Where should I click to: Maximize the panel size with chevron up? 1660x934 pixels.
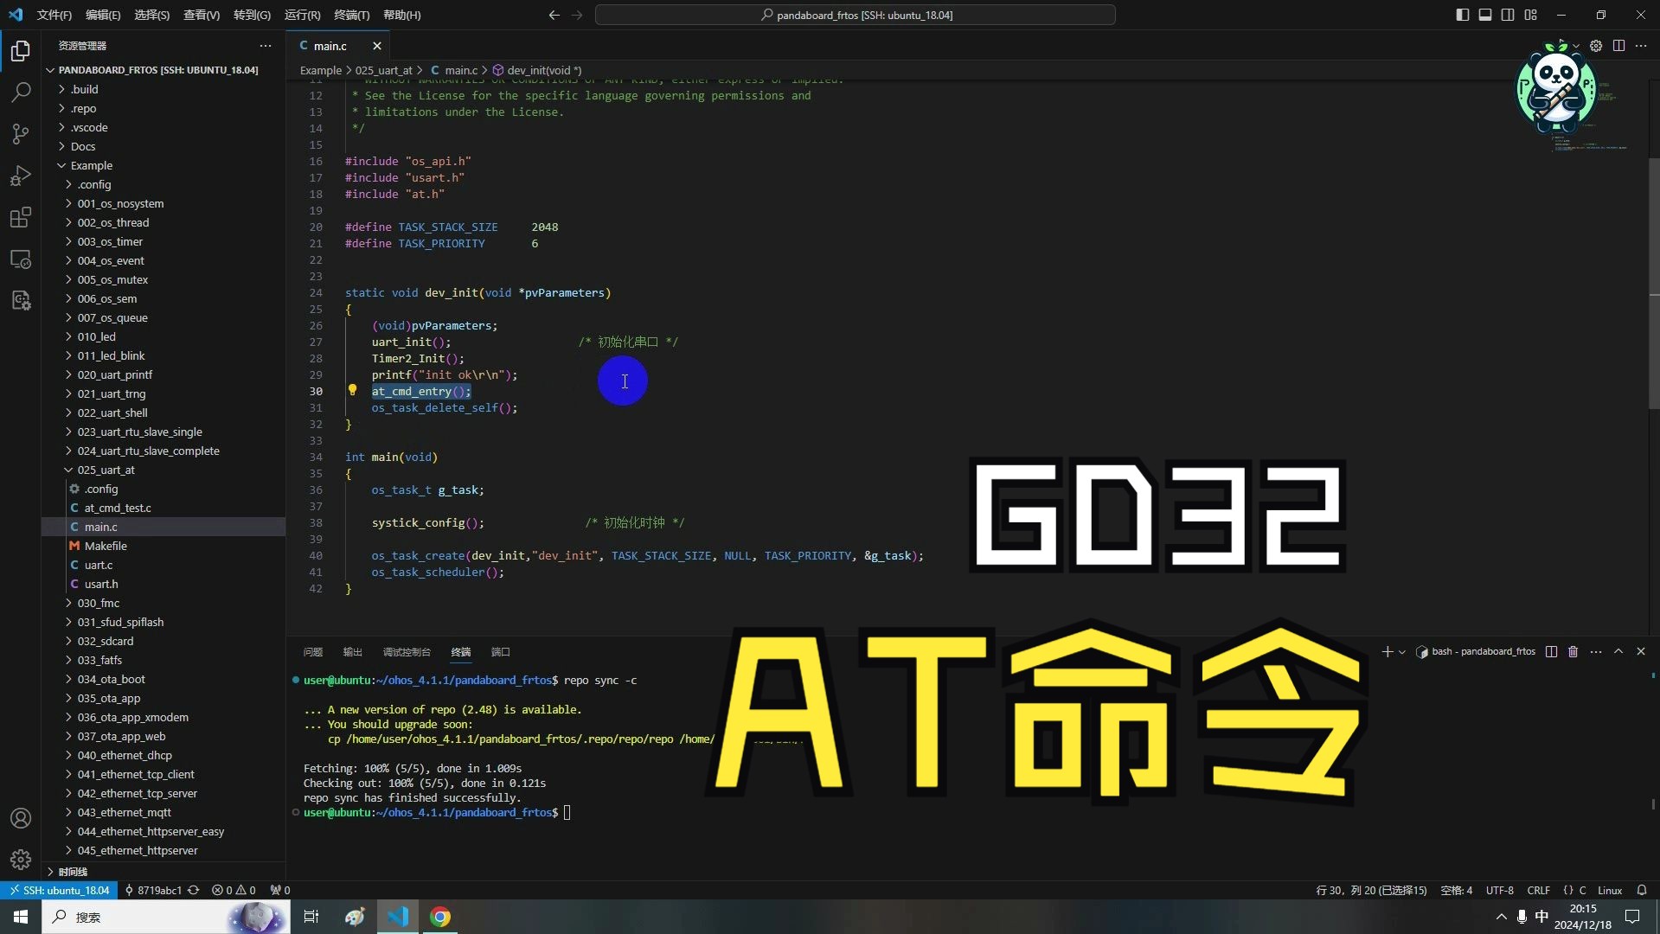point(1618,651)
